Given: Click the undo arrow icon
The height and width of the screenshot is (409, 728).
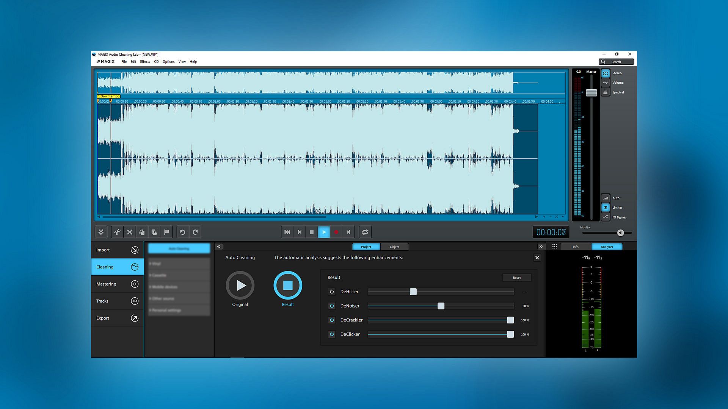Looking at the screenshot, I should tap(182, 232).
